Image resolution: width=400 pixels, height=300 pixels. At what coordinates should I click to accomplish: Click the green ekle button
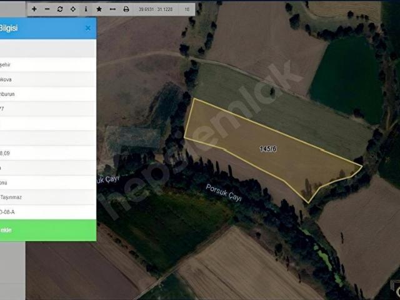(x=48, y=230)
